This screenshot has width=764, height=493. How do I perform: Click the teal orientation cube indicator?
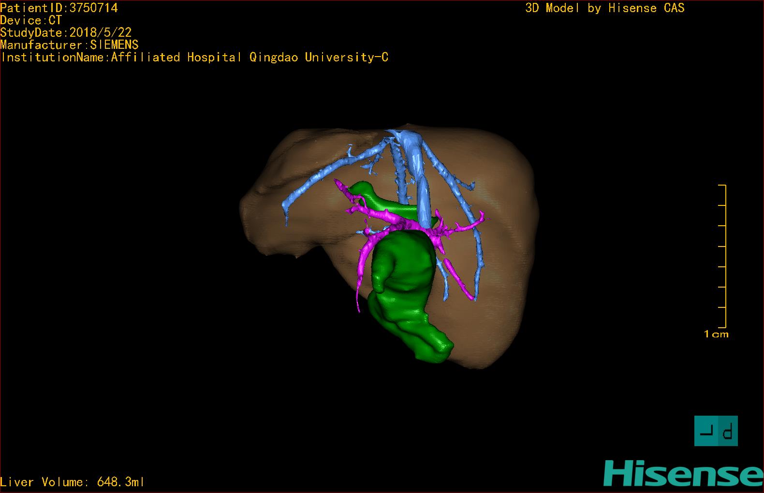(716, 431)
